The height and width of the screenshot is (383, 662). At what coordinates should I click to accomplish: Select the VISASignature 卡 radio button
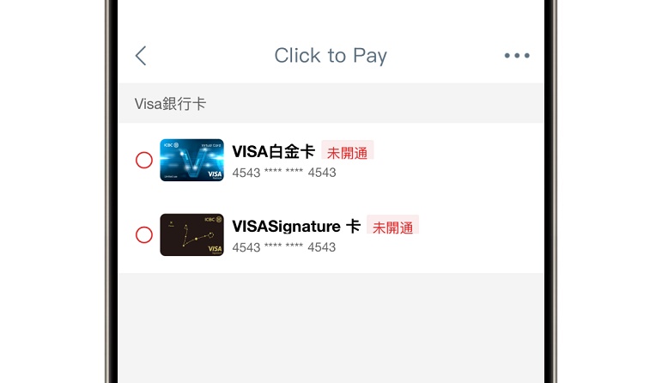point(144,234)
